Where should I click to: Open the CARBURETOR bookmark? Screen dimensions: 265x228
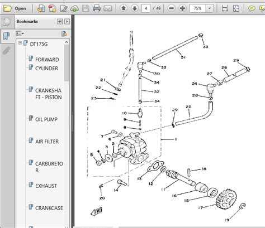49,167
